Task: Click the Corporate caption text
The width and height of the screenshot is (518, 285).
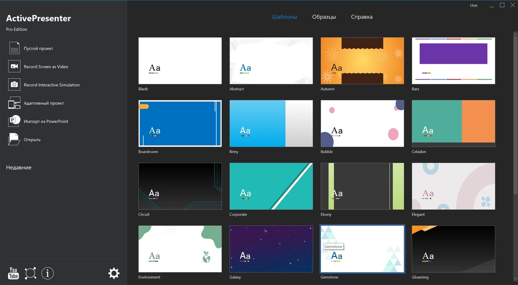Action: click(238, 214)
